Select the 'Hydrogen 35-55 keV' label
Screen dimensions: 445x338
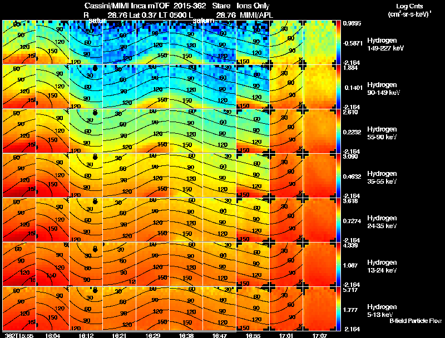point(382,178)
